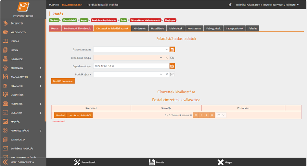The height and width of the screenshot is (166, 307).
Task: Click the Iktatás book icon in sidebar
Action: (5, 41)
